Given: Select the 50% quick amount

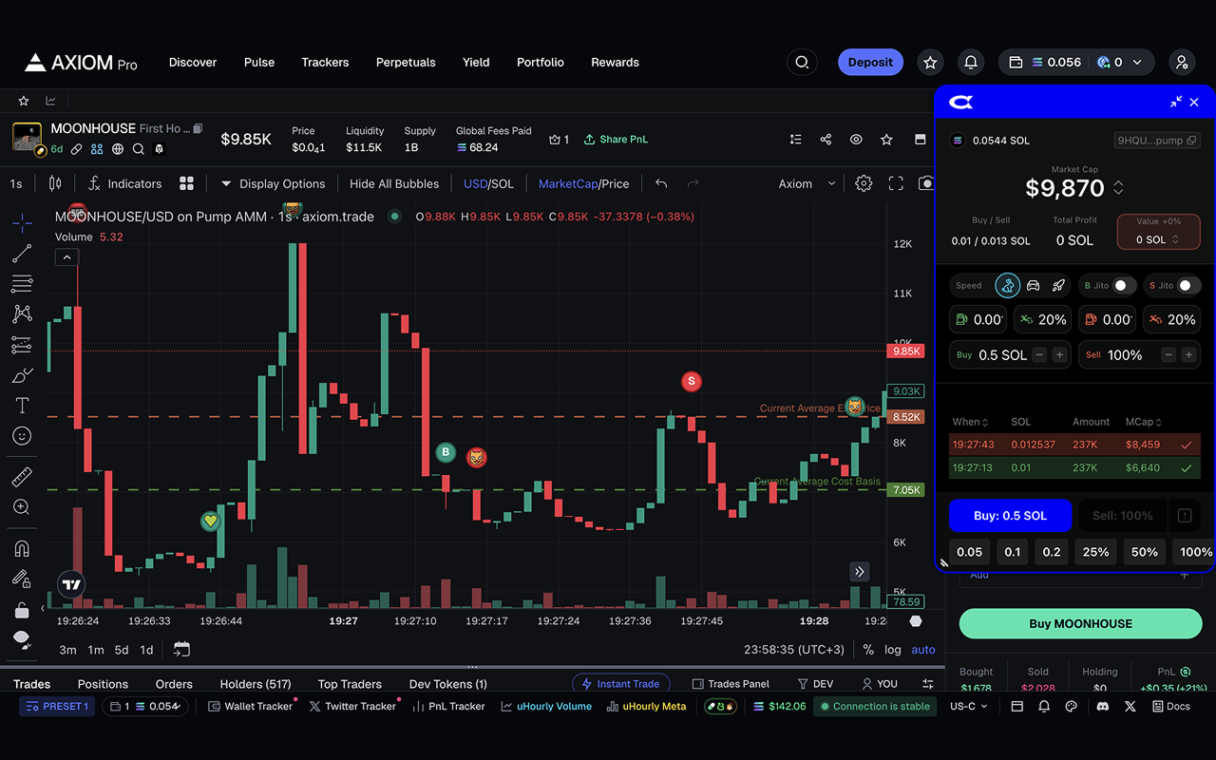Looking at the screenshot, I should coord(1144,552).
